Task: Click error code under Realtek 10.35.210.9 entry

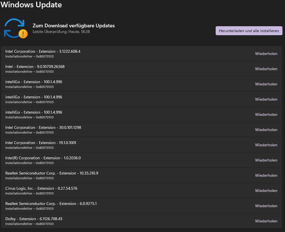Action: pos(29,178)
